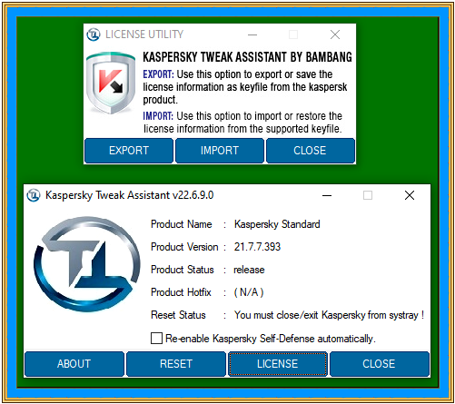455x404 pixels.
Task: Click the product version '21.7.7.393'
Action: point(257,247)
